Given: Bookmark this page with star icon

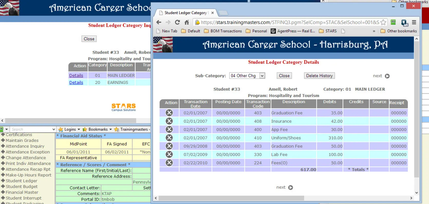Looking at the screenshot, I should tap(383, 22).
